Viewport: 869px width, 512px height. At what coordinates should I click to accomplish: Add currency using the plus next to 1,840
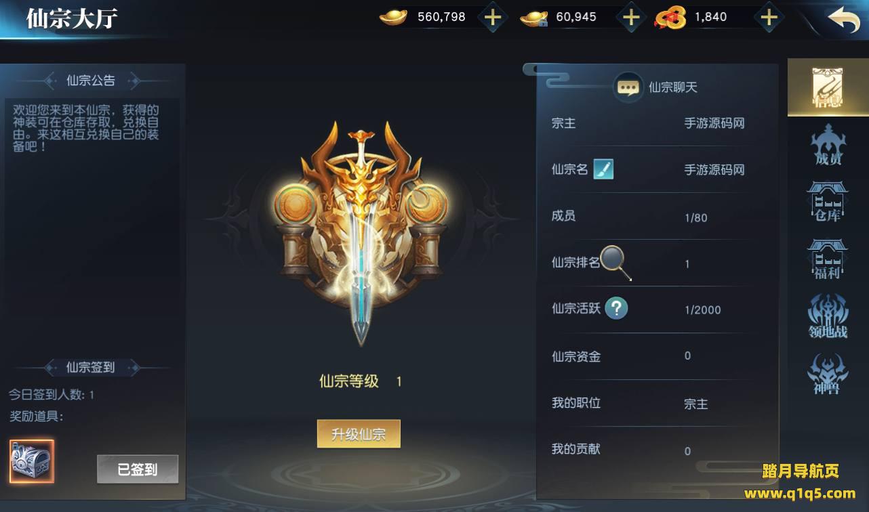point(769,18)
